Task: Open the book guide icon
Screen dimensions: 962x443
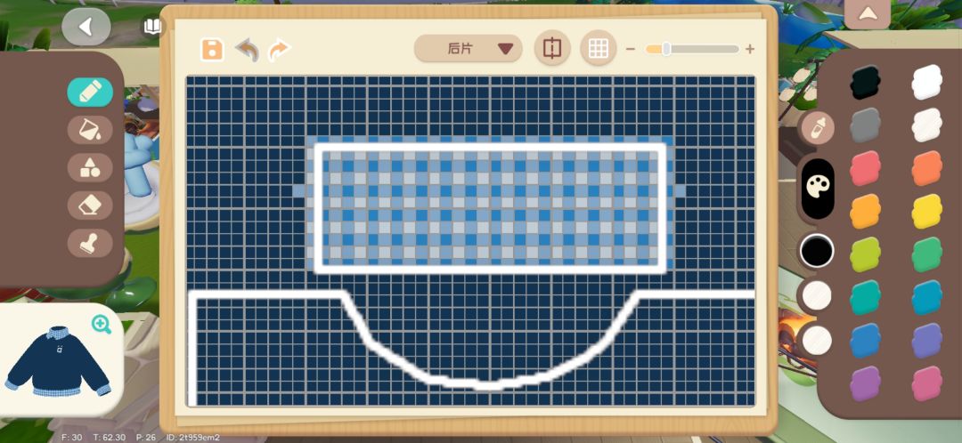Action: point(153,27)
